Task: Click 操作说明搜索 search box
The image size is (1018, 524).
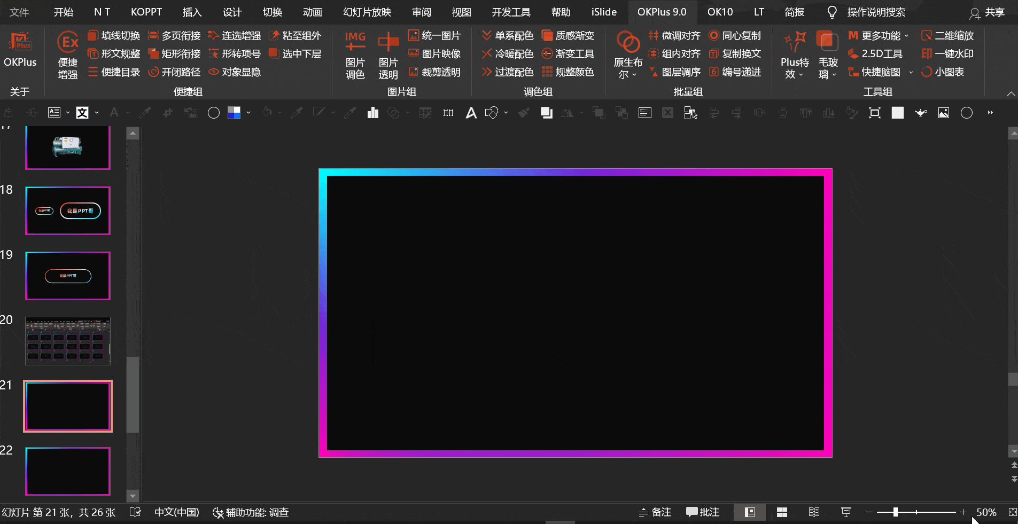Action: point(876,12)
